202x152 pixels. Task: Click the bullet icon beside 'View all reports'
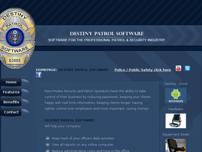(x=48, y=145)
